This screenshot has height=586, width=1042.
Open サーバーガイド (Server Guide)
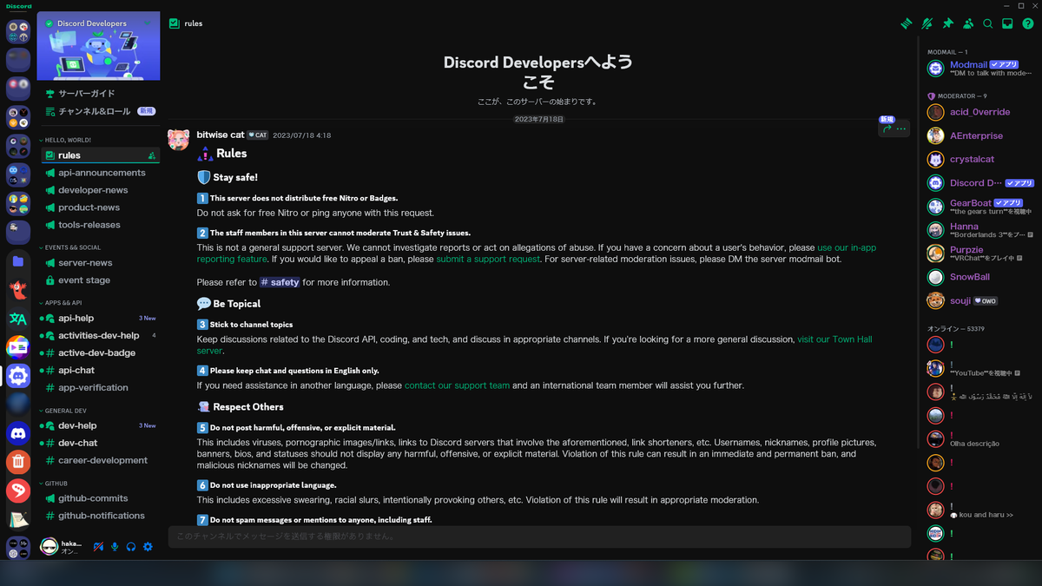click(x=101, y=94)
